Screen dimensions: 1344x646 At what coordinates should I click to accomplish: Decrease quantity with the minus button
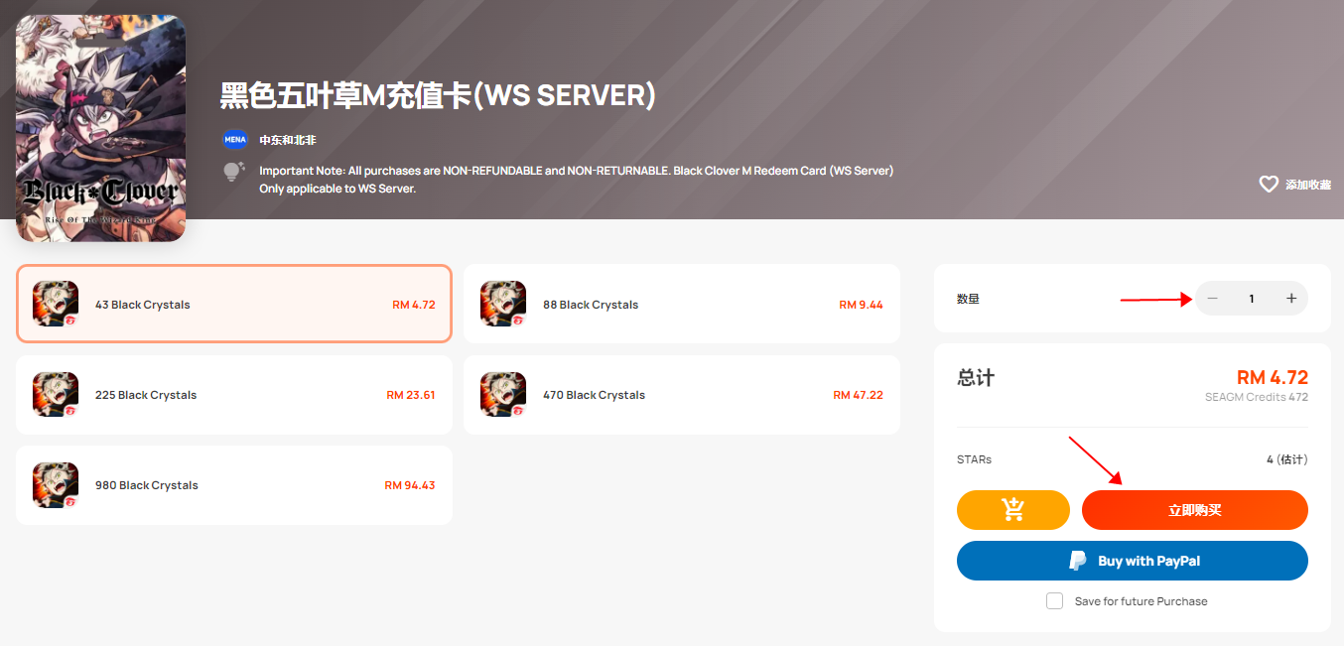pos(1212,299)
